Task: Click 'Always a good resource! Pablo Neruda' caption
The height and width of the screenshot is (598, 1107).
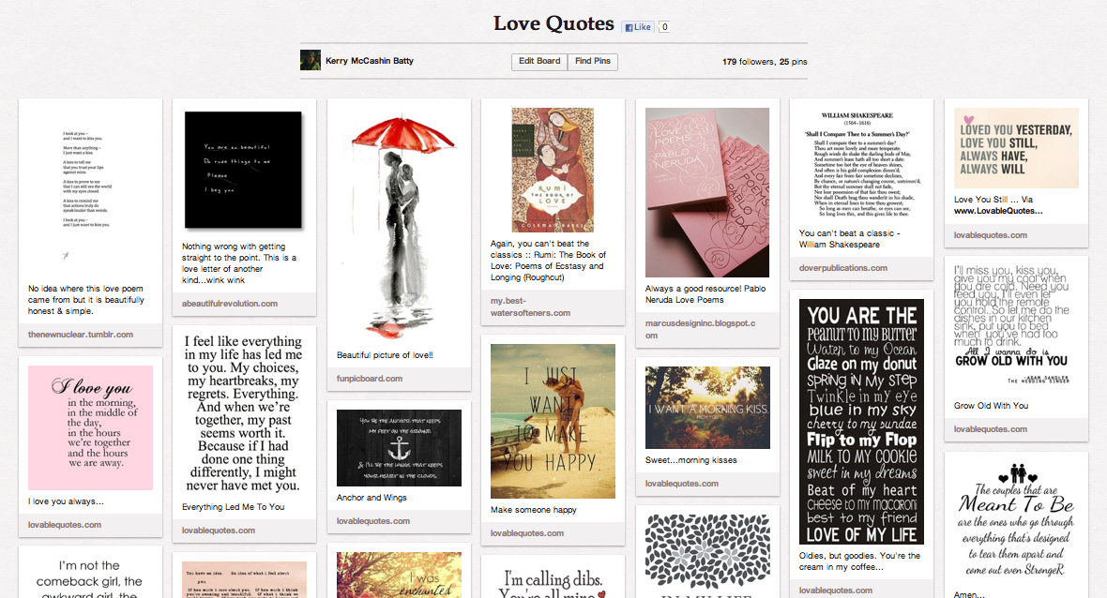Action: (705, 294)
